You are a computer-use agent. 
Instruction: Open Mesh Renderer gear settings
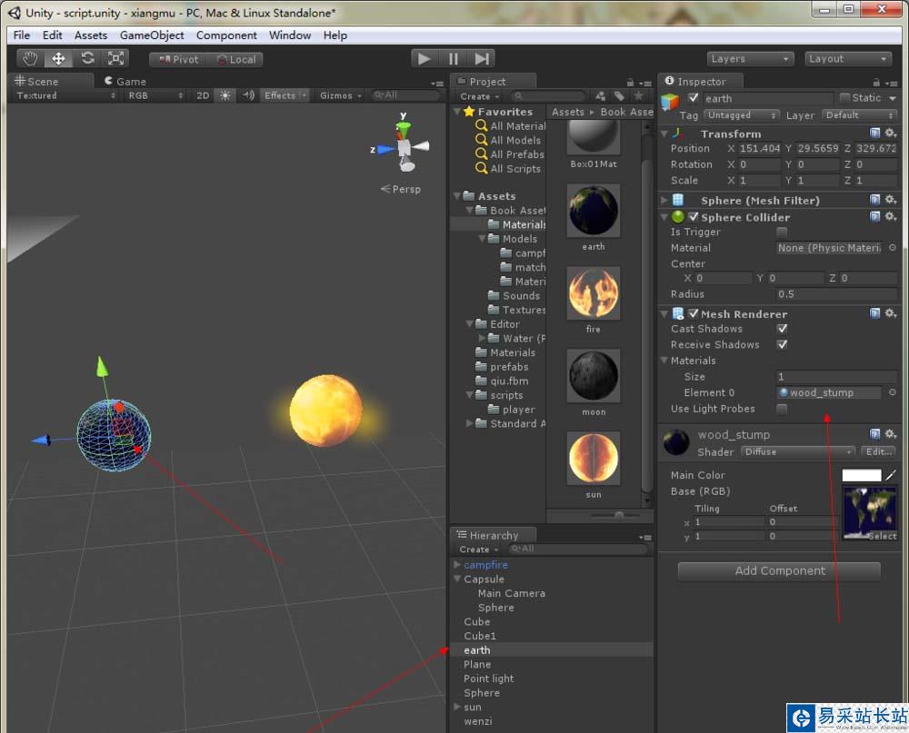(891, 313)
